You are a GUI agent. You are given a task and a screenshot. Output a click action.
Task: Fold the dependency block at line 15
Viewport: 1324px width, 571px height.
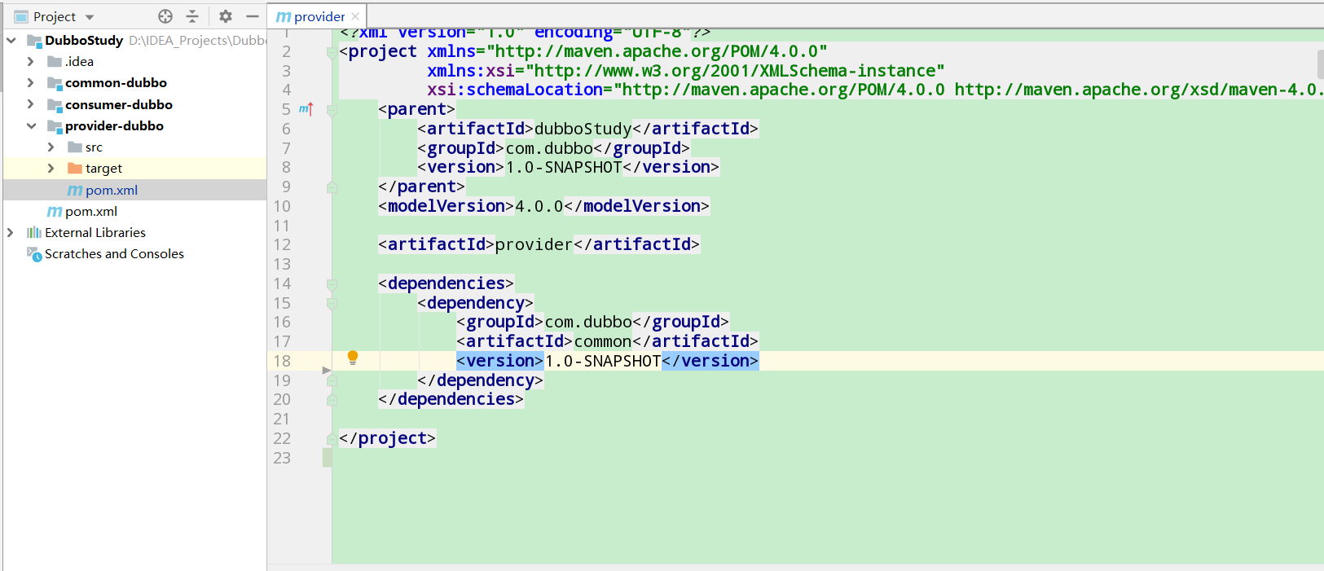[x=332, y=304]
